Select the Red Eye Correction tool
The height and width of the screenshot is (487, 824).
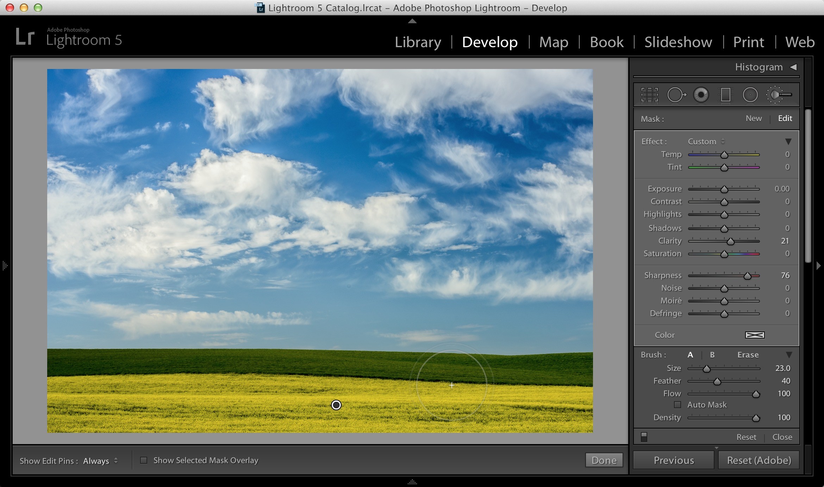coord(701,95)
